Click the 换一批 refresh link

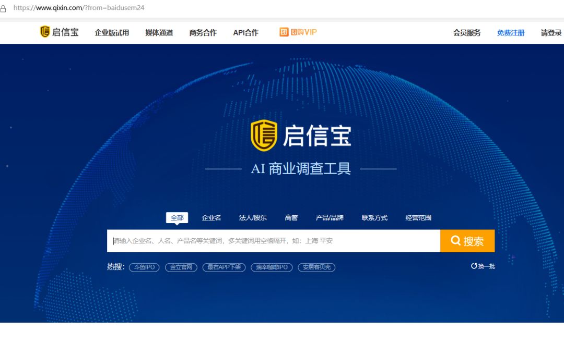tap(483, 266)
